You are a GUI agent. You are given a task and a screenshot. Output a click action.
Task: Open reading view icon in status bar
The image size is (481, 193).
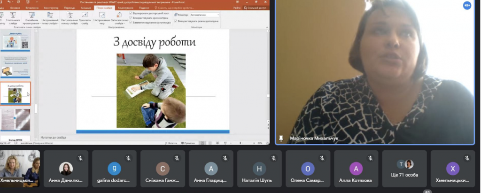coord(217,143)
